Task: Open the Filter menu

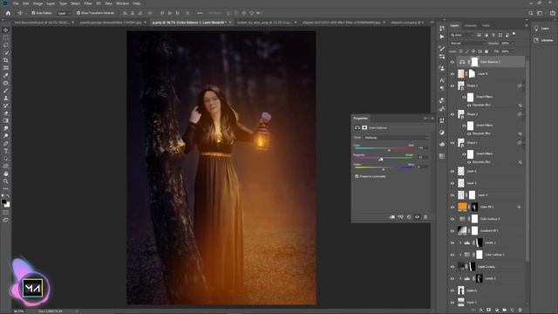Action: [x=88, y=3]
